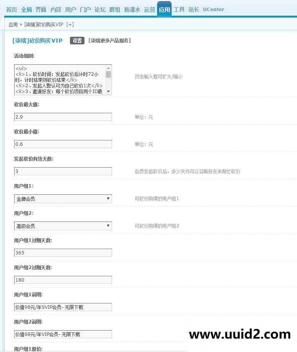The width and height of the screenshot is (297, 352).
Task: Click the [+] add shortcut link
Action: tap(70, 24)
